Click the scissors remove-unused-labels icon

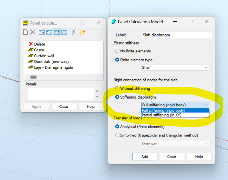pos(73,32)
